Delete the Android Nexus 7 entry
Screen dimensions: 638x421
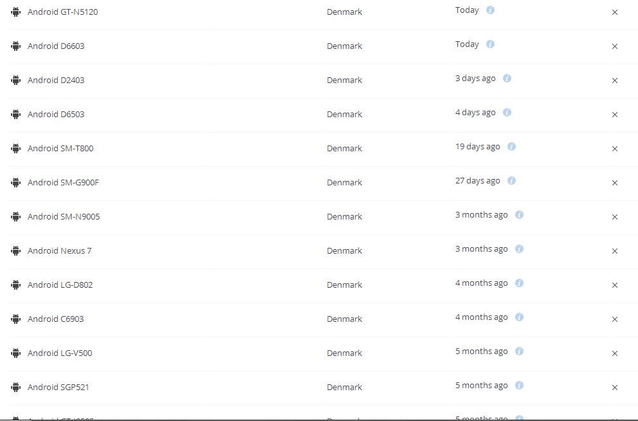[615, 251]
